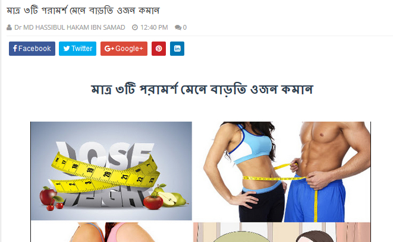Pin the post using the Pinterest icon
The width and height of the screenshot is (393, 242).
[x=159, y=49]
